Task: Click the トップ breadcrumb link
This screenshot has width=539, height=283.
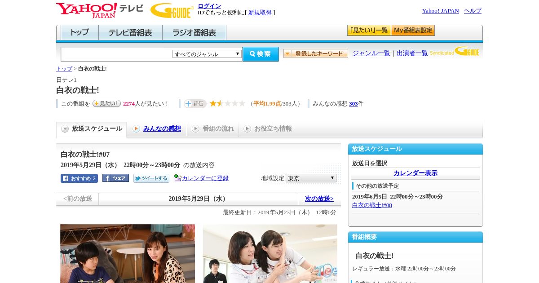Action: click(x=64, y=69)
